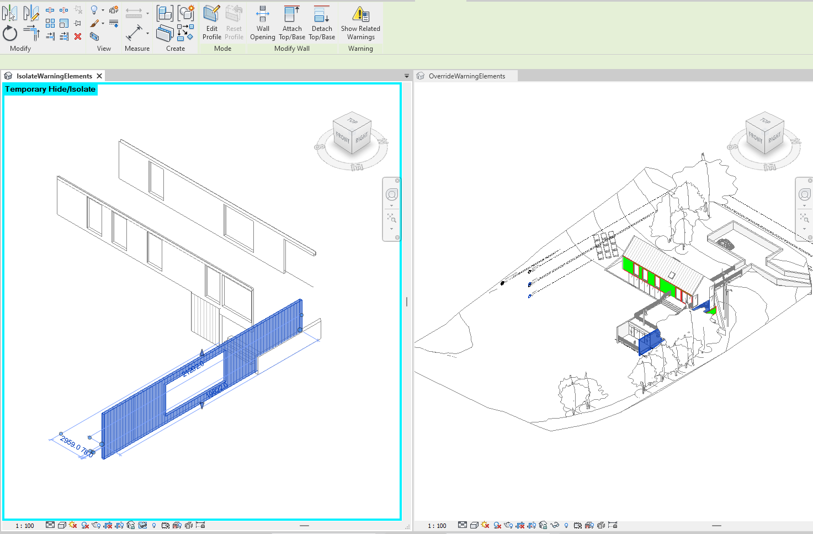Image resolution: width=813 pixels, height=534 pixels.
Task: Click the Create Group icon
Action: 186,13
